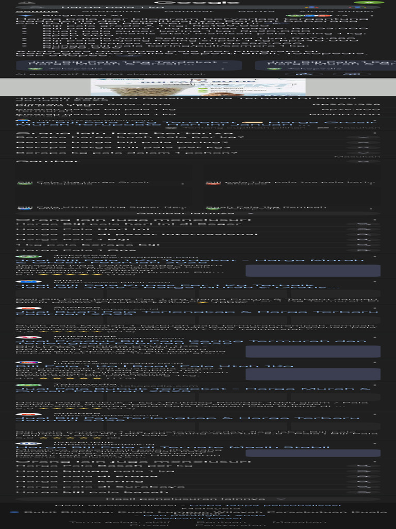Search related query 'Harga biji pala hari ini di Bogor'

click(x=198, y=224)
